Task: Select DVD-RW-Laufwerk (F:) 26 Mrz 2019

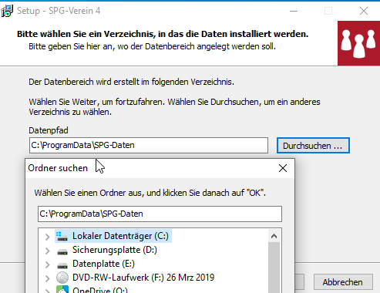Action: [143, 278]
